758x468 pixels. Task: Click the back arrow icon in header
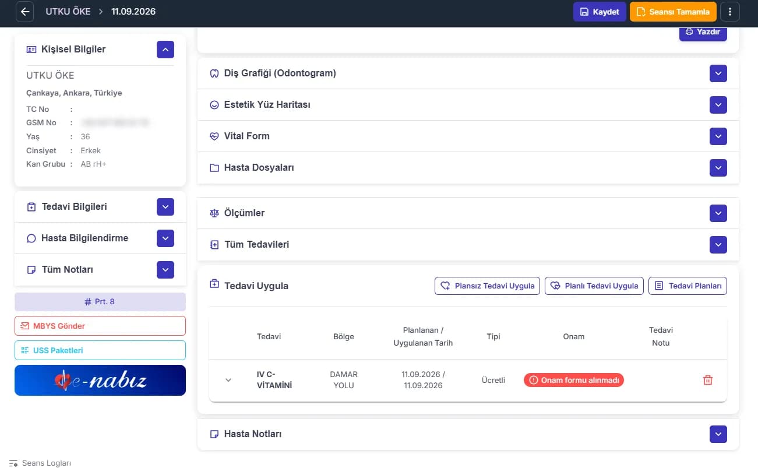point(24,12)
